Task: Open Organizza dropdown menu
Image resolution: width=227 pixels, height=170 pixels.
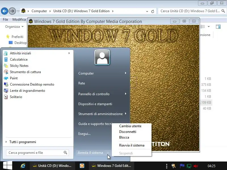Action: (14, 27)
